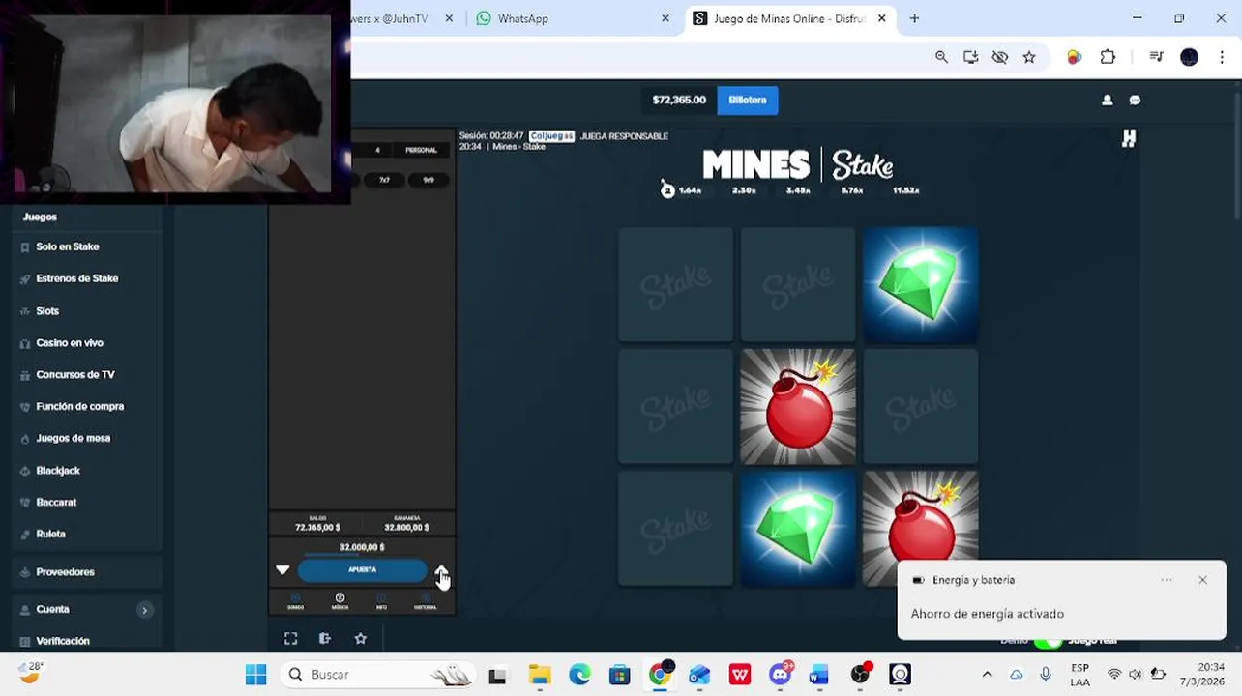Open Proveedores in sidebar

pos(65,572)
